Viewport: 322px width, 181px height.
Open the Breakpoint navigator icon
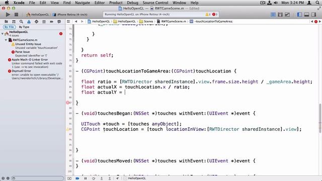pyautogui.click(x=51, y=22)
